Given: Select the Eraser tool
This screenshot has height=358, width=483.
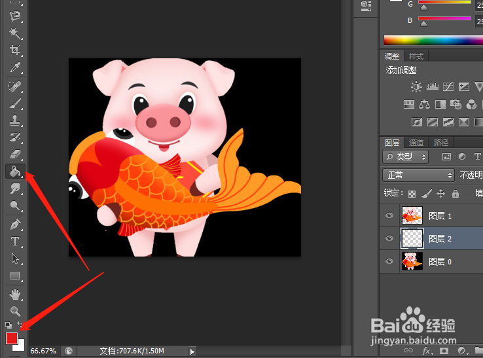Looking at the screenshot, I should (15, 154).
